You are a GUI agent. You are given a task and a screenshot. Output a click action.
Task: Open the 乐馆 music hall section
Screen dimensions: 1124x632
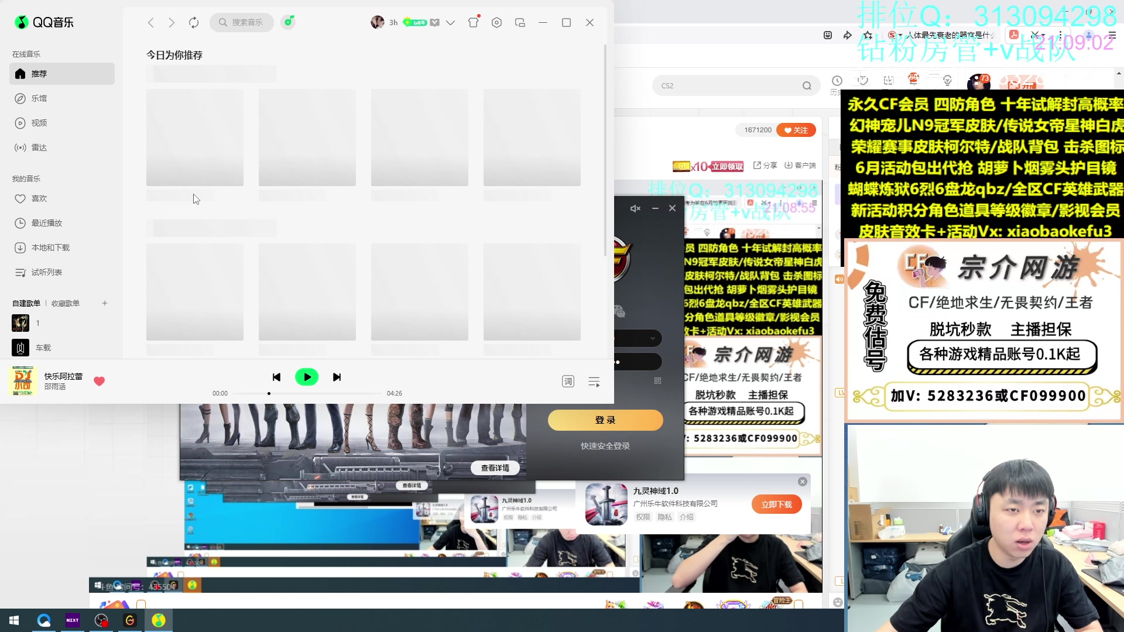(x=61, y=98)
